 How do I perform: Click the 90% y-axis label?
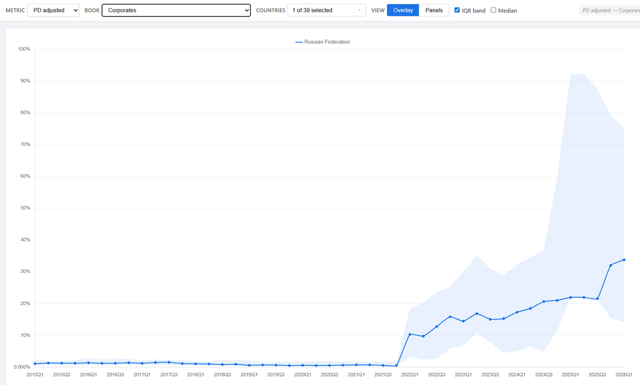click(25, 81)
